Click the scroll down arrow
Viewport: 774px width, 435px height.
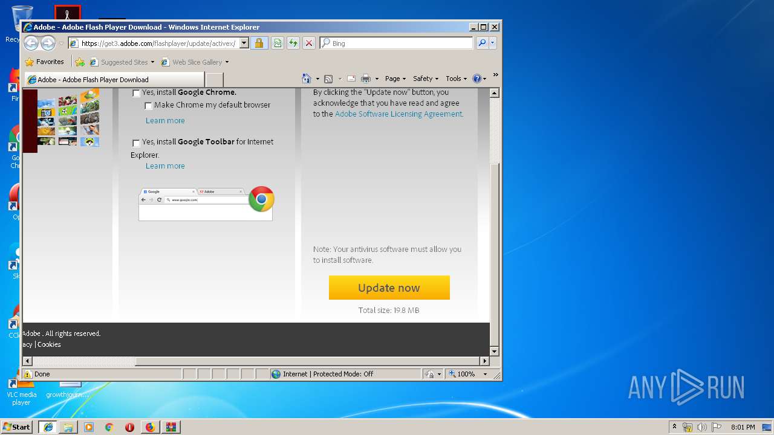click(x=494, y=352)
